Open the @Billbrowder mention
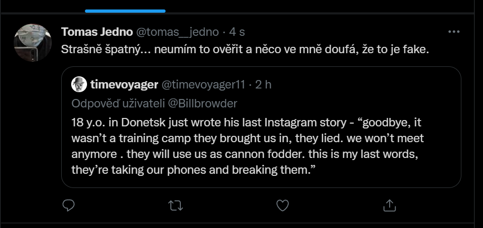 [202, 103]
